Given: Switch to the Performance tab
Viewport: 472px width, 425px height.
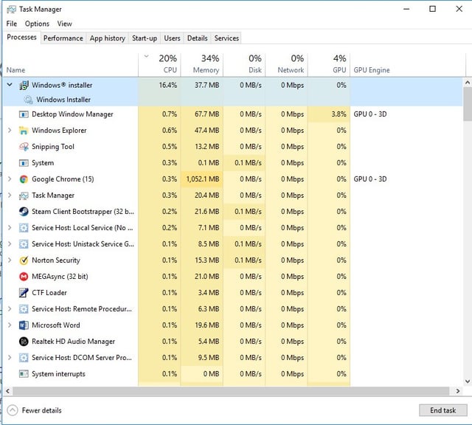Looking at the screenshot, I should point(63,38).
